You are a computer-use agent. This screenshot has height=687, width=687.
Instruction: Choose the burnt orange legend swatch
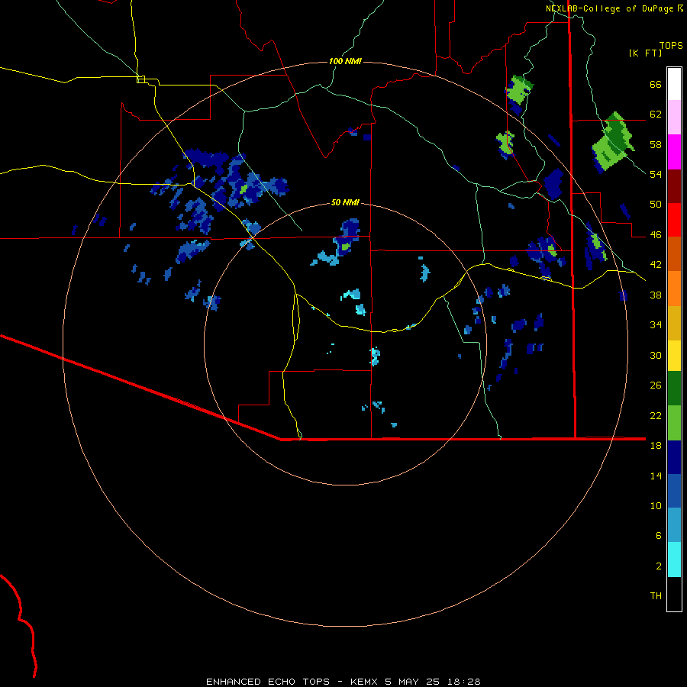point(674,253)
